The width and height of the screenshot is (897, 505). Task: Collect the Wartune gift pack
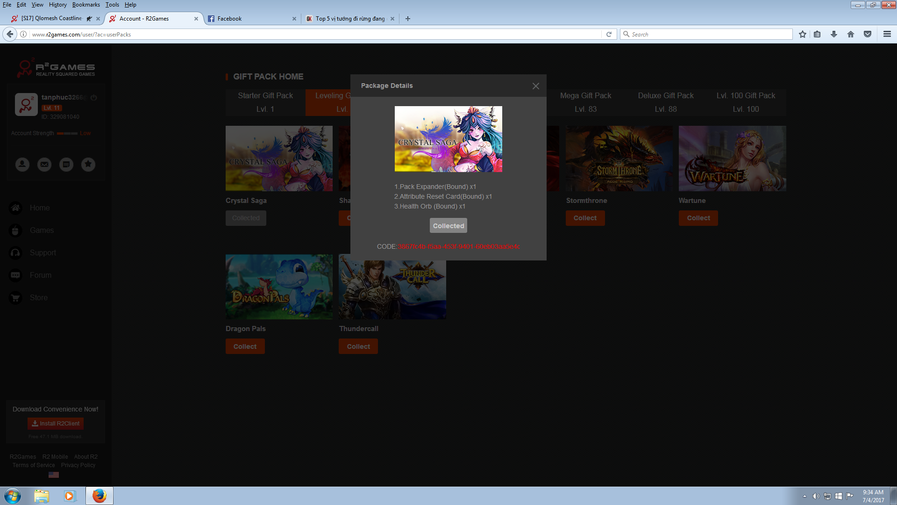(x=698, y=218)
